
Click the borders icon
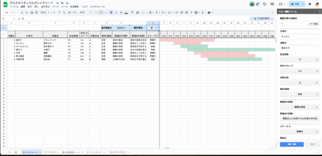pyautogui.click(x=138, y=12)
